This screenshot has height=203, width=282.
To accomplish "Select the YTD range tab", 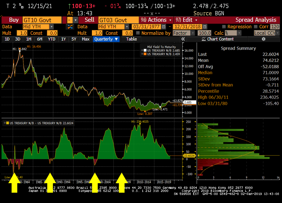I will (52, 39).
